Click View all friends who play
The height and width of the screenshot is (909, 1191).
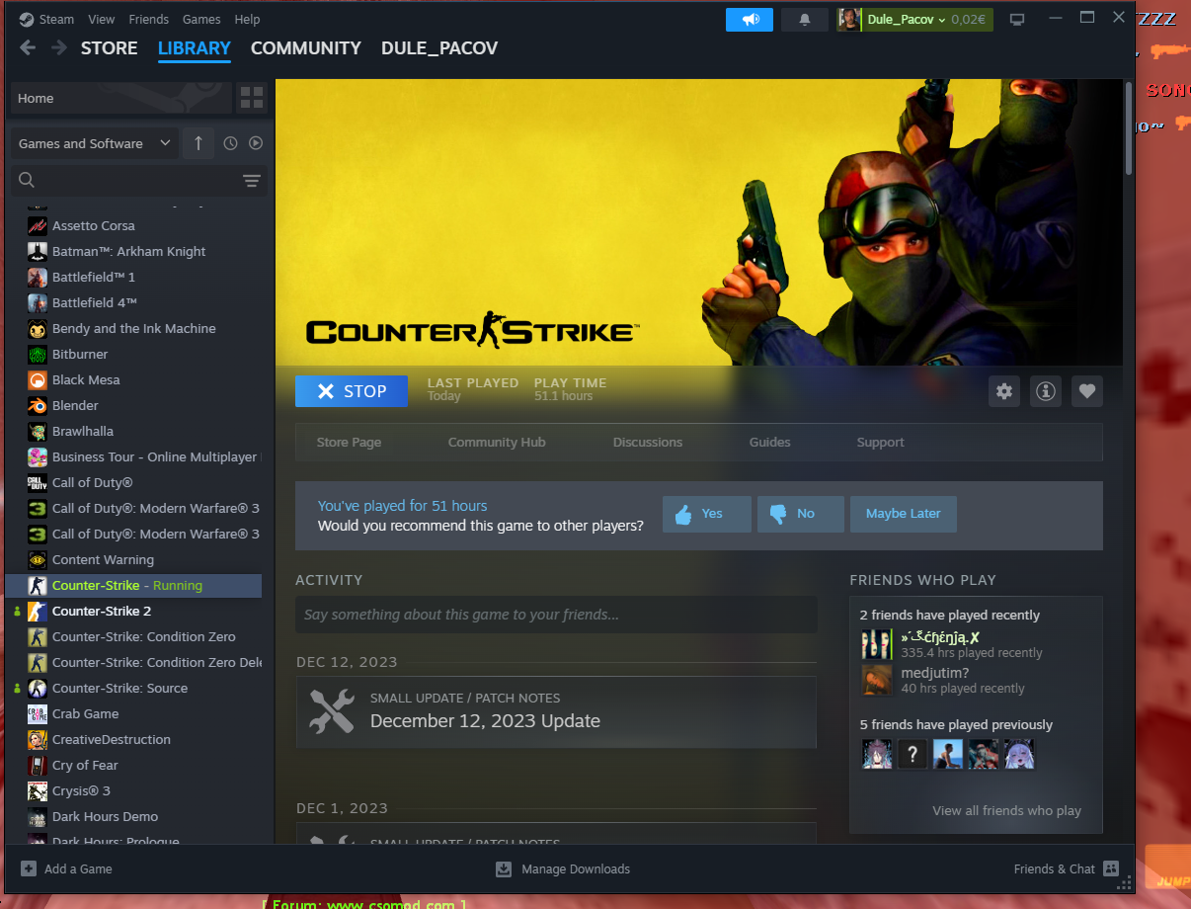click(1006, 810)
